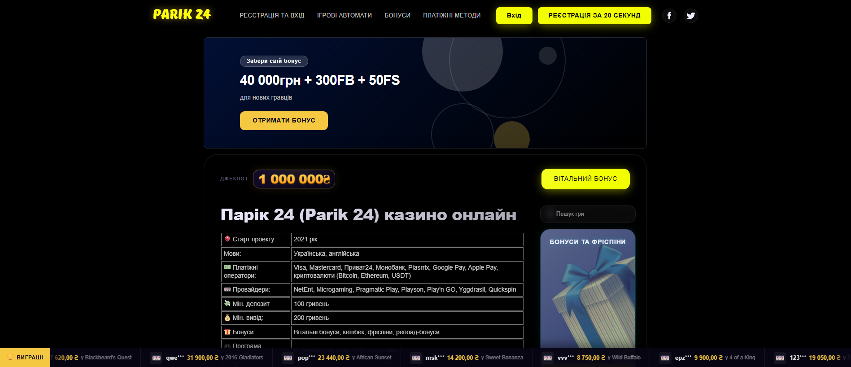Click the money bag icon beside Мін. вивід
Image resolution: width=851 pixels, height=367 pixels.
(x=227, y=318)
